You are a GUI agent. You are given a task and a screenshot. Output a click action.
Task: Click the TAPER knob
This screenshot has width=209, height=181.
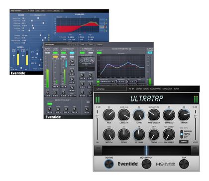coord(184,115)
